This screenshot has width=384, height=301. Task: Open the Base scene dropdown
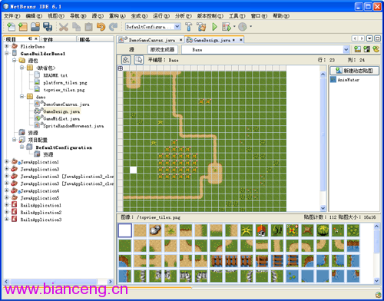[x=346, y=49]
